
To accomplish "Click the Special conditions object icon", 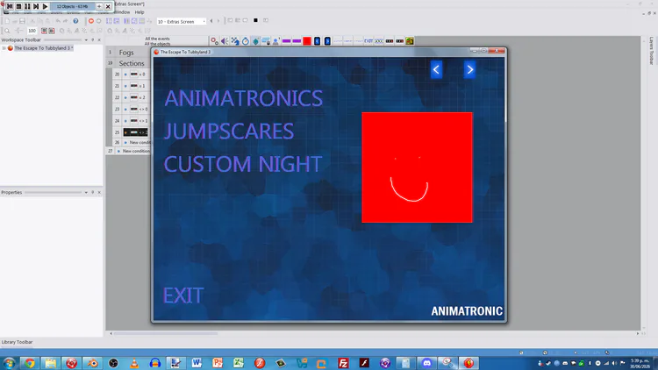I will [x=214, y=40].
